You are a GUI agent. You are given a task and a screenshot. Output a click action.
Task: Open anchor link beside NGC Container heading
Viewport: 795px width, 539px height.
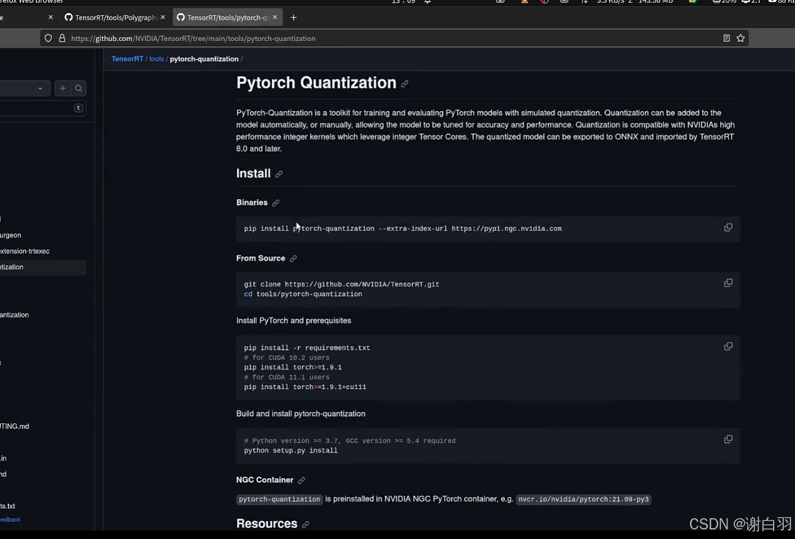pos(301,480)
